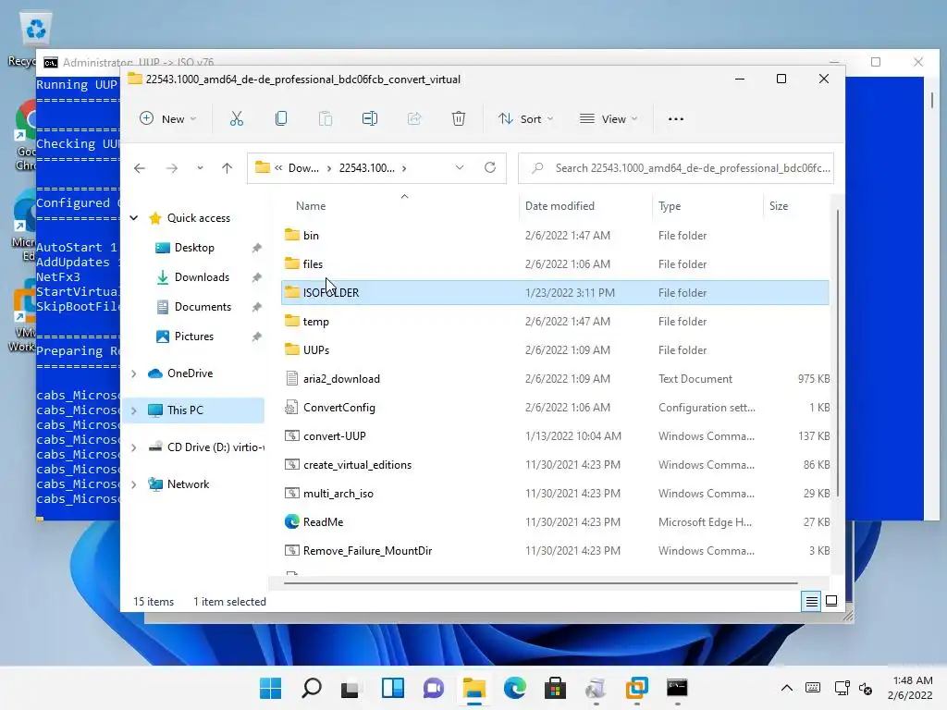Click touch keyboard tray icon
The height and width of the screenshot is (710, 947).
click(x=813, y=688)
